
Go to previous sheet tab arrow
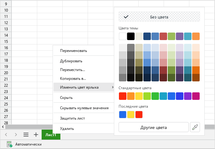click(6, 135)
